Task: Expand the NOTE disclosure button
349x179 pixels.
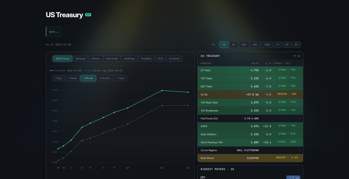Action: click(54, 32)
